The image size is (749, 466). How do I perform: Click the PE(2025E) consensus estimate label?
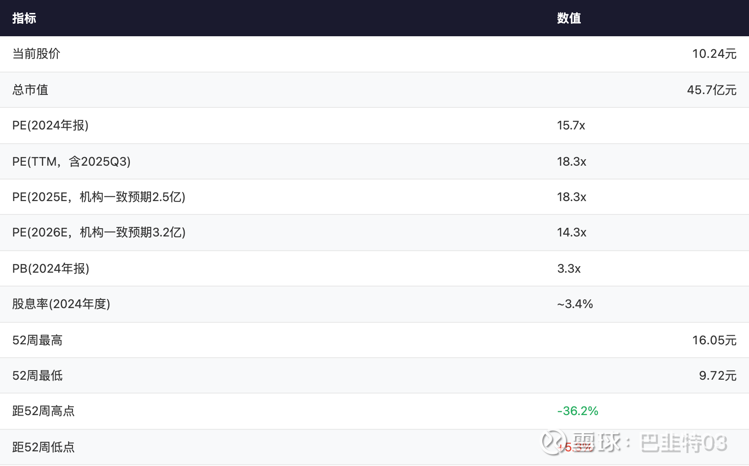[99, 197]
